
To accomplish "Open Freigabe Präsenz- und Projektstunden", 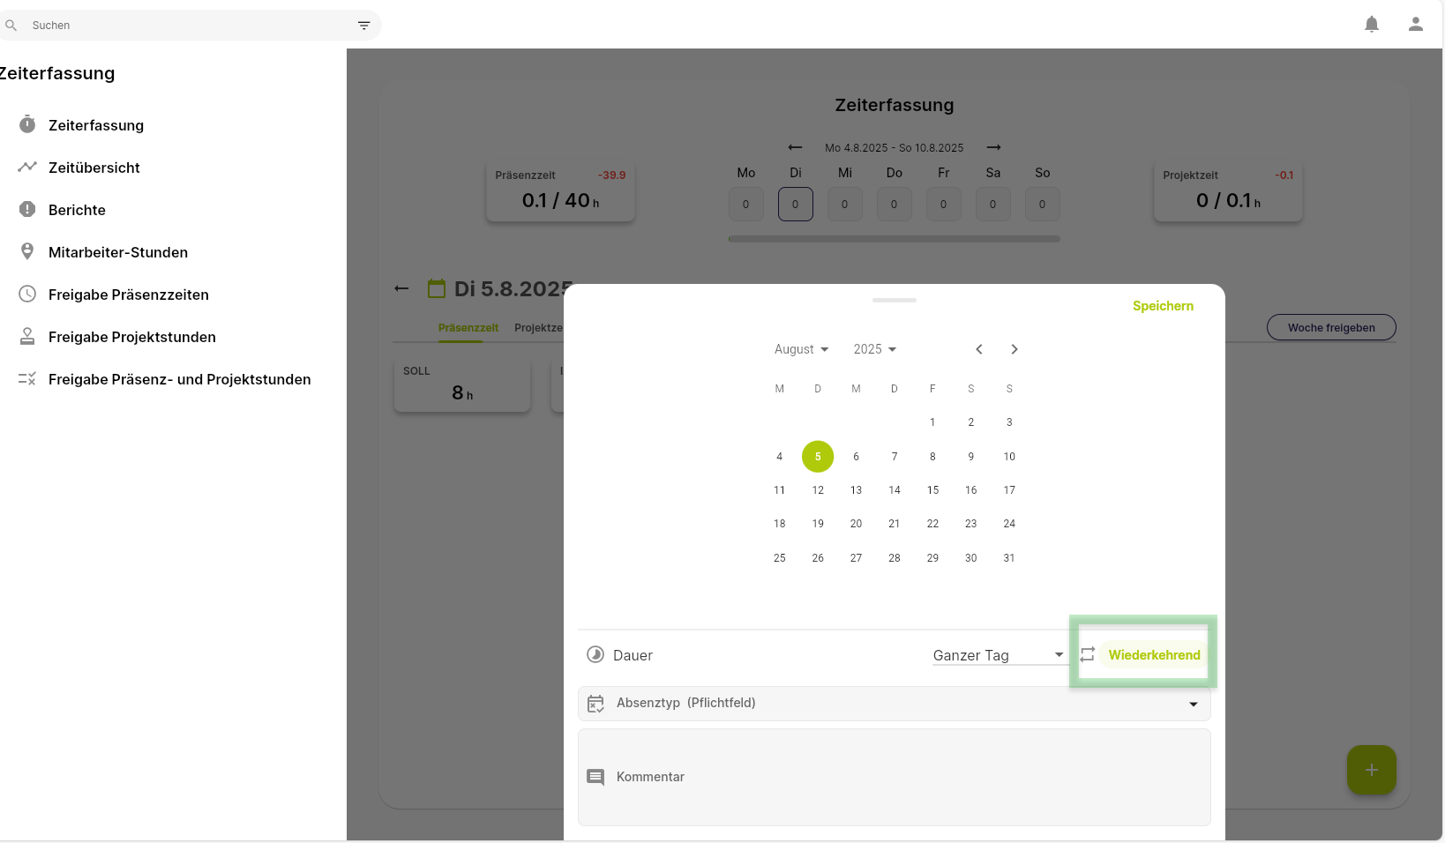I will tap(180, 379).
